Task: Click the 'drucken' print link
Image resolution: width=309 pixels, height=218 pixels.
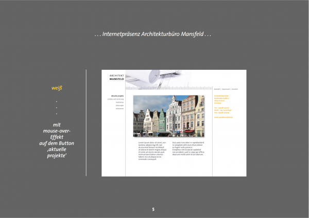Action: pos(235,89)
